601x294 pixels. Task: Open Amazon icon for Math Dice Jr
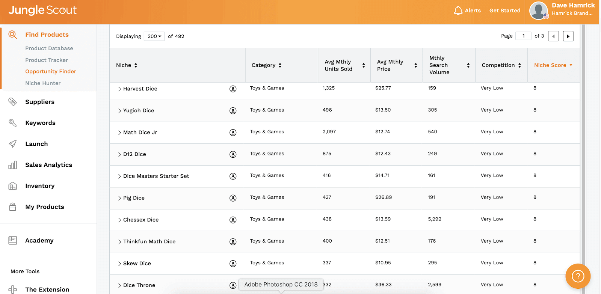(x=233, y=133)
